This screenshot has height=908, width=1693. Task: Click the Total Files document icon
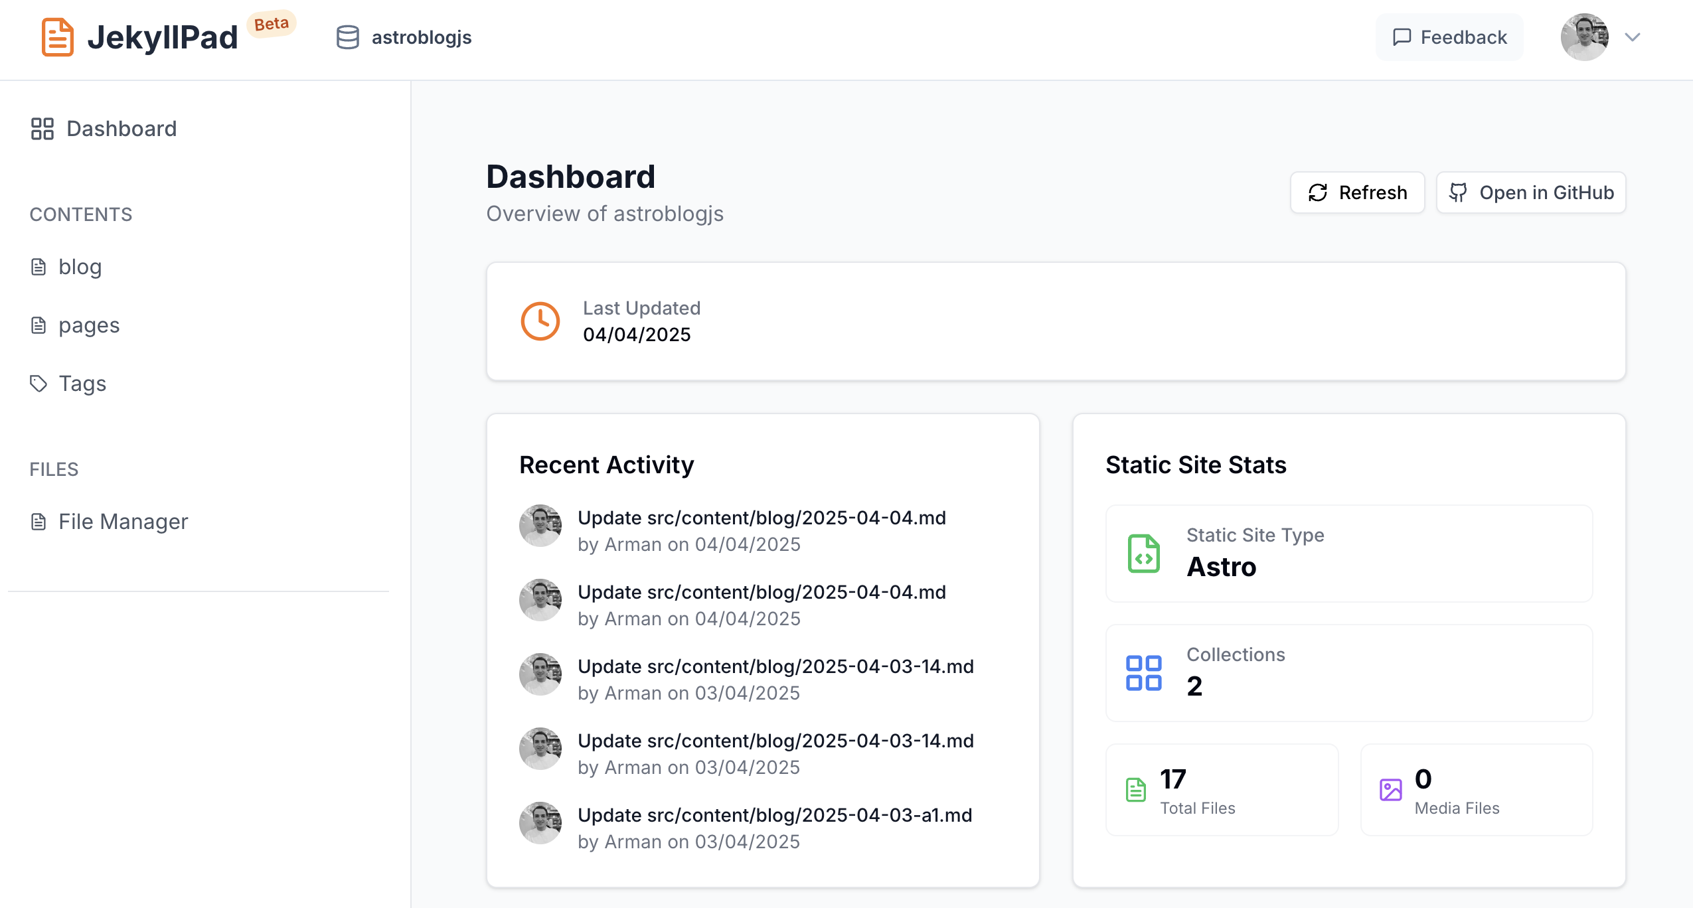tap(1135, 790)
